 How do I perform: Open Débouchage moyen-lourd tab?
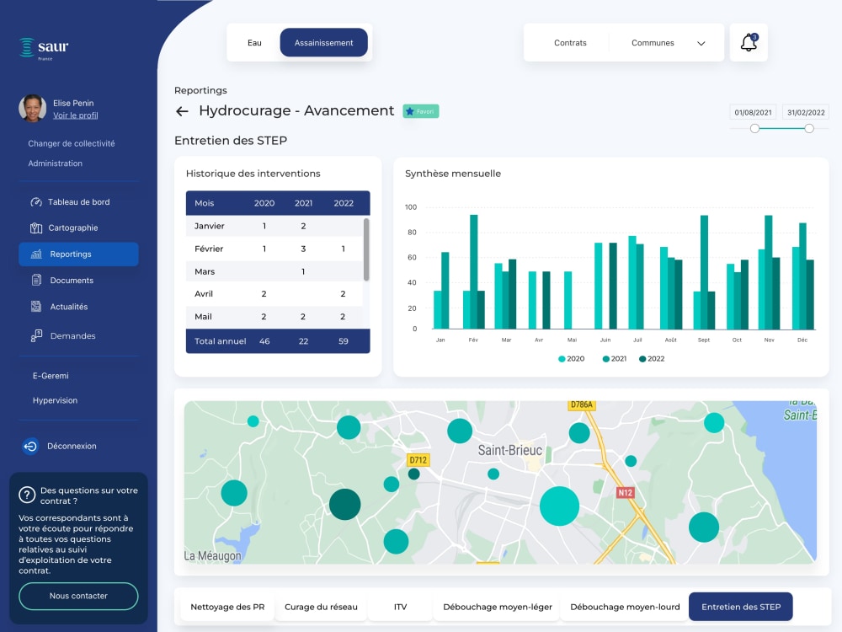coord(625,607)
